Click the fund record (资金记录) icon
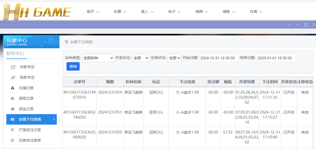The height and width of the screenshot is (149, 316). click(x=13, y=109)
